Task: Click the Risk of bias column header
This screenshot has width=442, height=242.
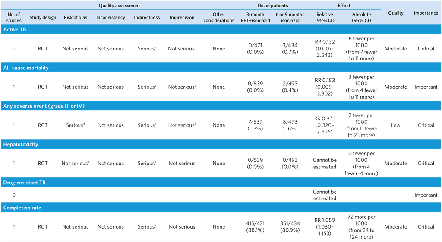Action: click(x=75, y=18)
